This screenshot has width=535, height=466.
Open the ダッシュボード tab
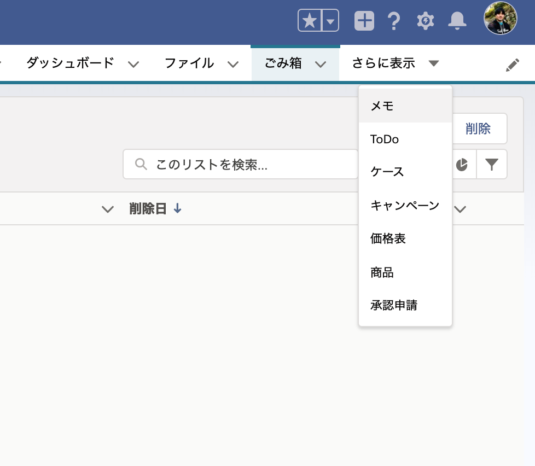[69, 63]
